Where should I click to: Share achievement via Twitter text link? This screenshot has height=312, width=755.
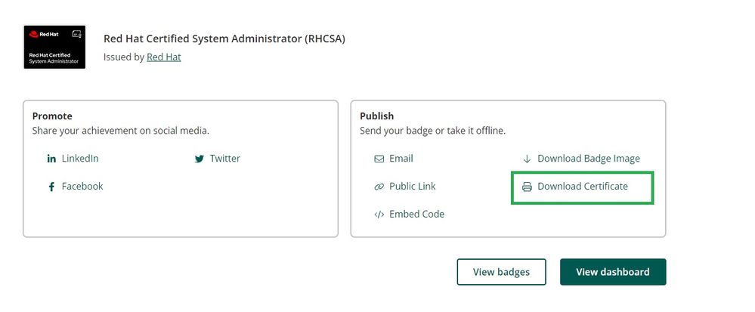pyautogui.click(x=225, y=159)
